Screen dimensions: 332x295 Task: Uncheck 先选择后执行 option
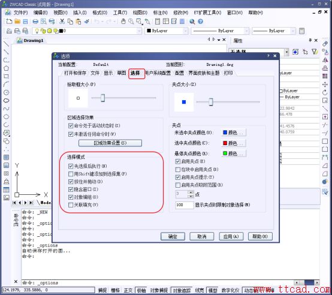[71, 166]
